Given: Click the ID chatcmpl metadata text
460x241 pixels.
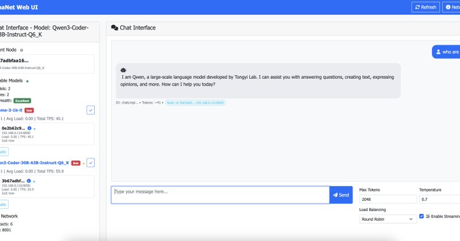Looking at the screenshot, I should click(x=126, y=103).
